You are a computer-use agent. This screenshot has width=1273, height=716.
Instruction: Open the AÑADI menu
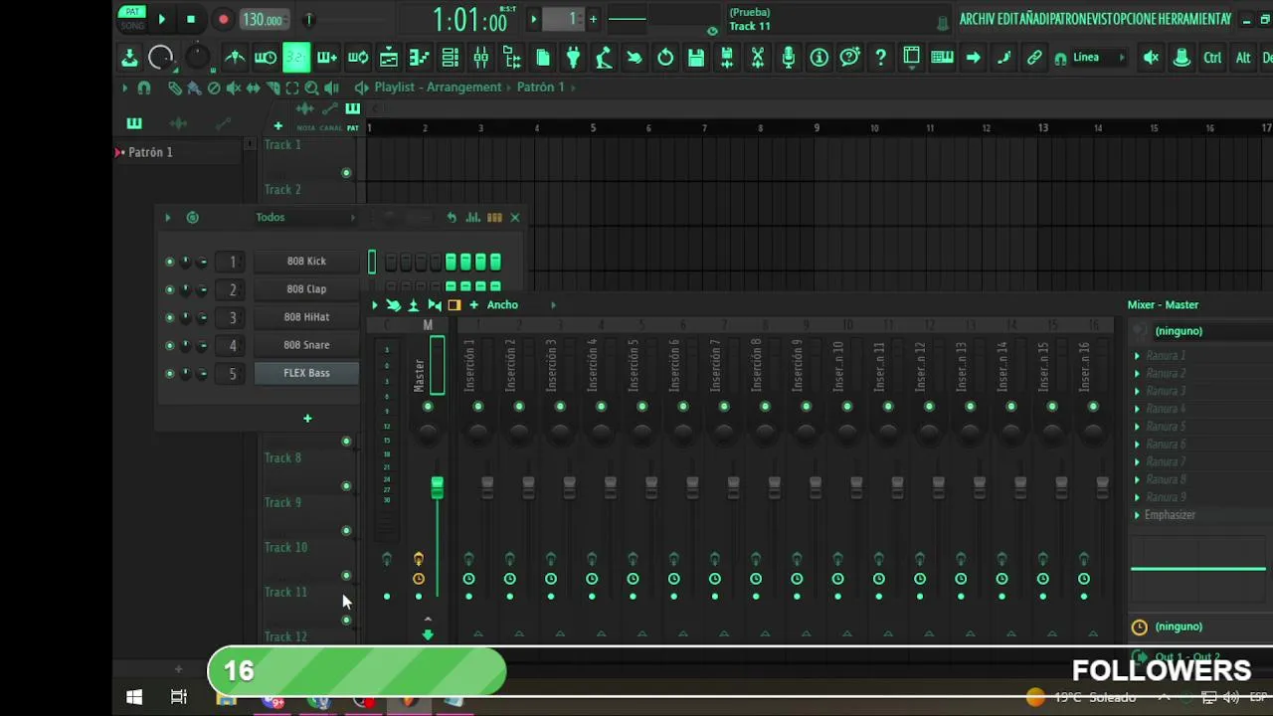(x=1032, y=19)
